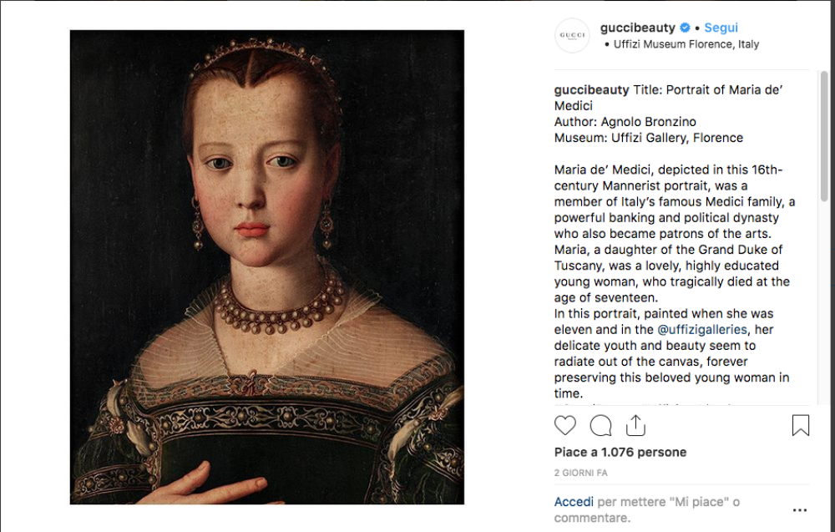
Task: Like the post with the heart icon
Action: click(565, 426)
